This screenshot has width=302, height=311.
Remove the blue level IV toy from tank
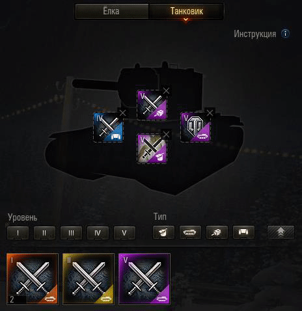123,113
